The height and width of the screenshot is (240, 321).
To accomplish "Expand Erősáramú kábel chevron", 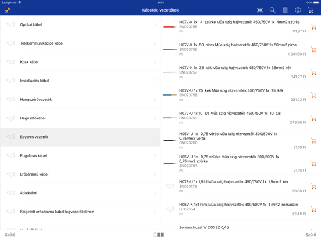I will pyautogui.click(x=155, y=174).
